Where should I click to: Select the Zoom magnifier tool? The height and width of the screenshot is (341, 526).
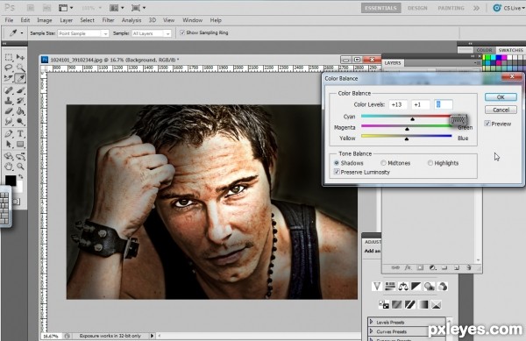point(20,167)
